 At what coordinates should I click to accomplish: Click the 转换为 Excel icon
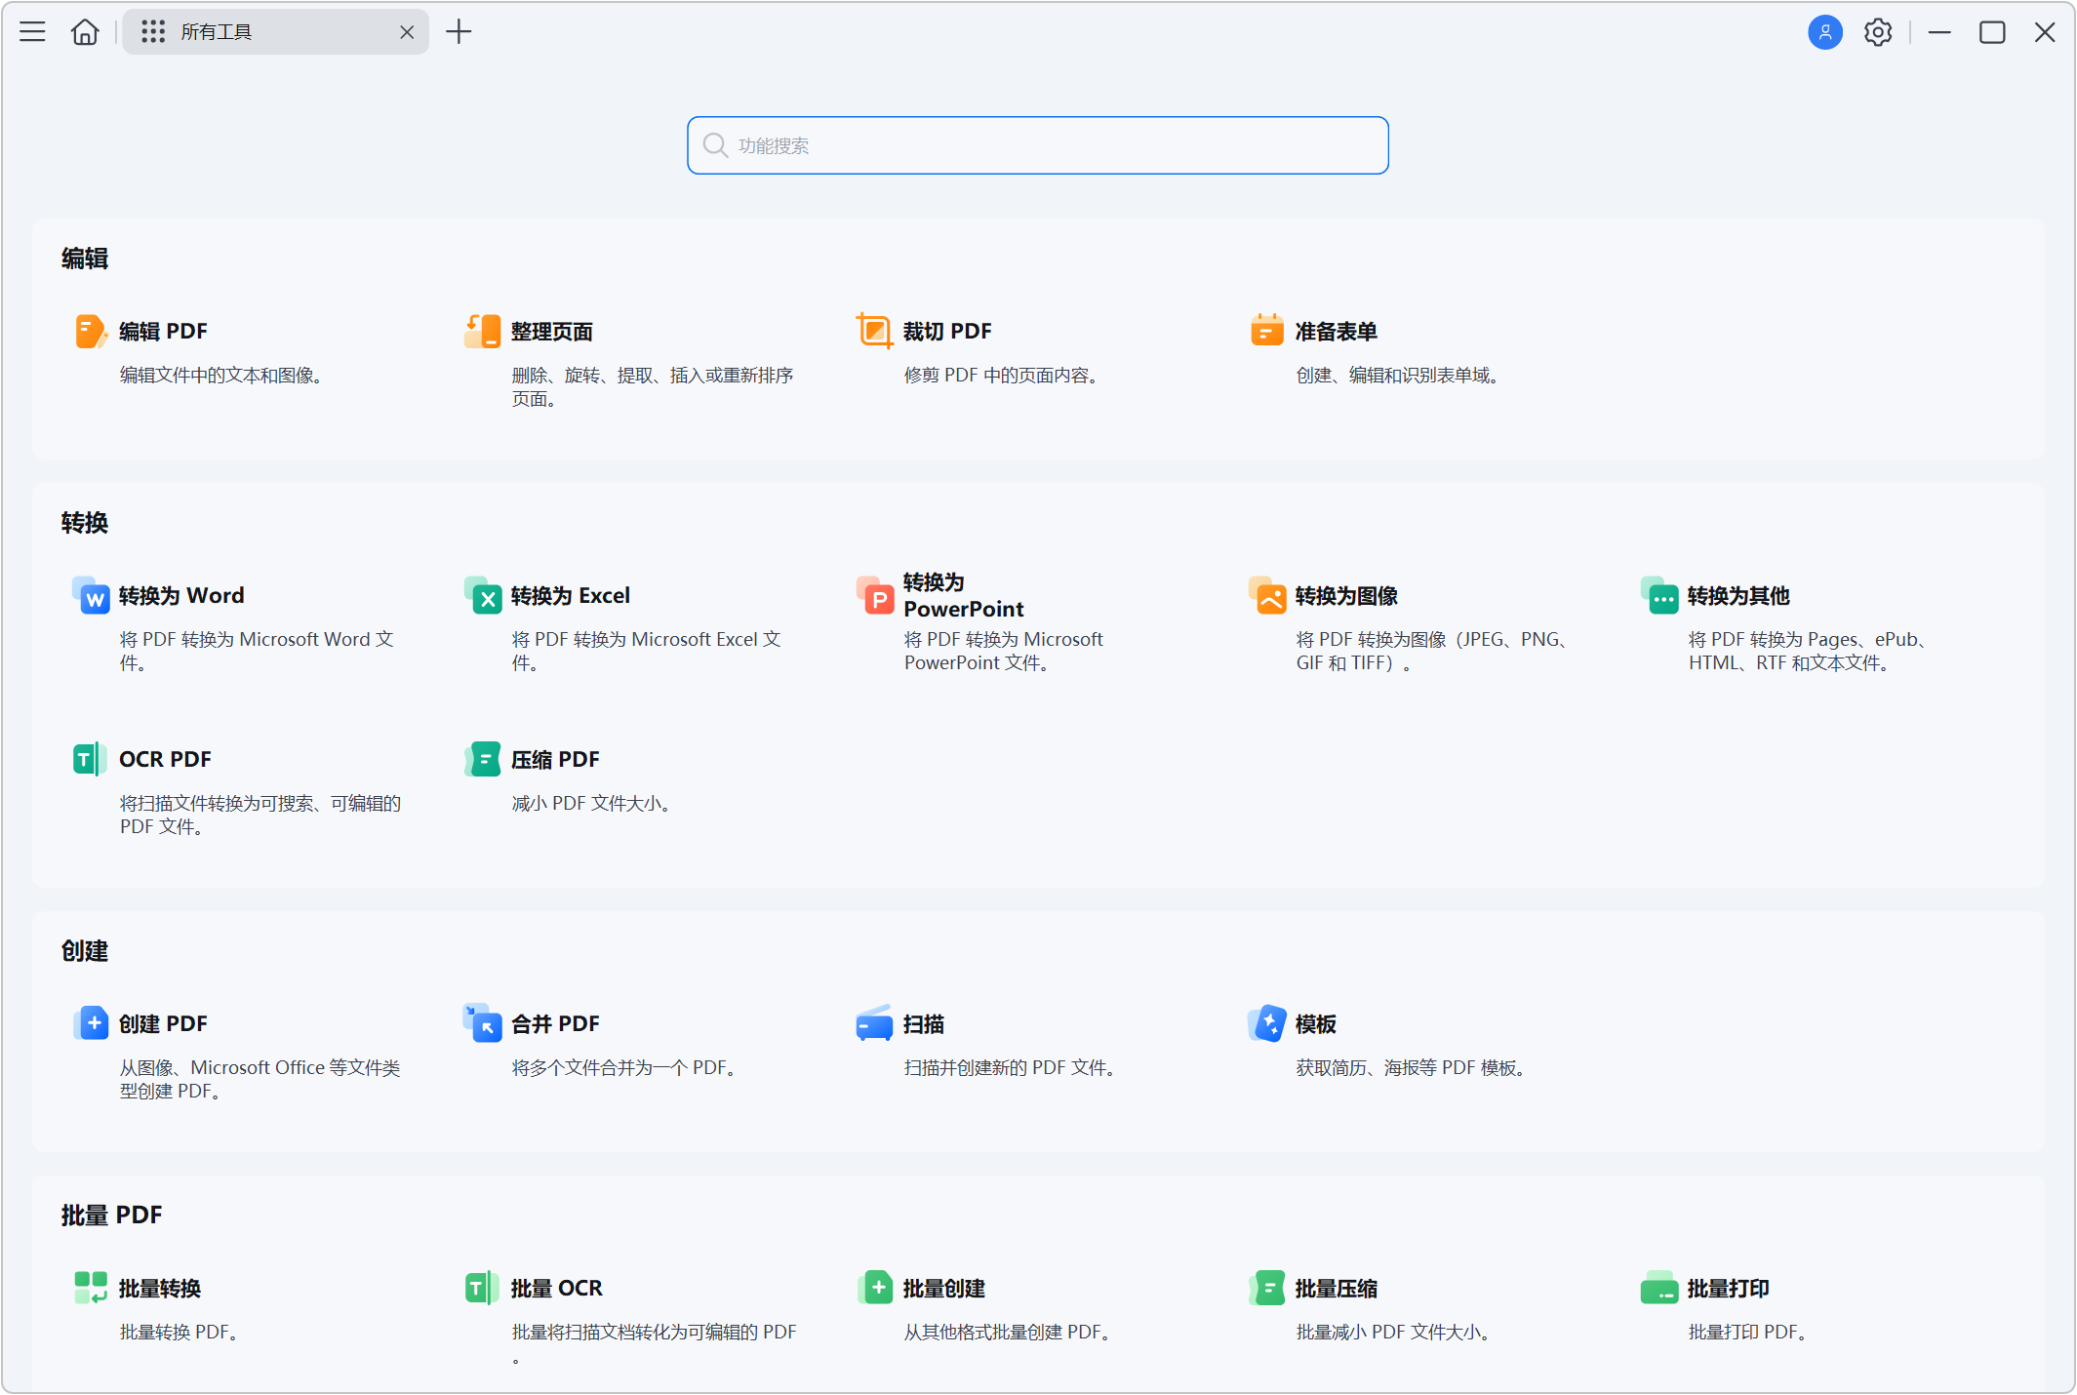483,596
